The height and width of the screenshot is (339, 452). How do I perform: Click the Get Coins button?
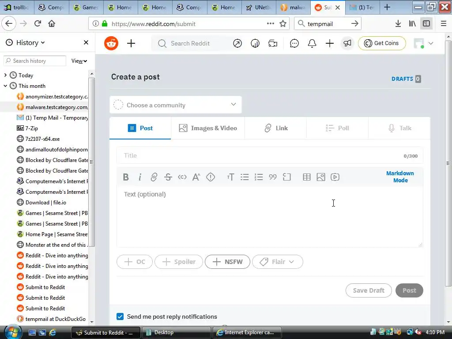pyautogui.click(x=382, y=43)
